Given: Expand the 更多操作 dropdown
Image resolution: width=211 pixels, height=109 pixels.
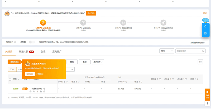Looking at the screenshot, I should tap(98, 62).
